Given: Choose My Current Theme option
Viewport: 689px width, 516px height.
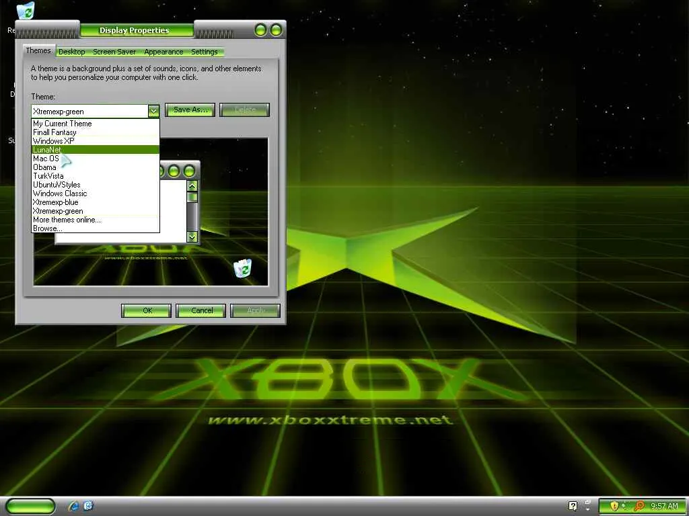Looking at the screenshot, I should pyautogui.click(x=96, y=124).
